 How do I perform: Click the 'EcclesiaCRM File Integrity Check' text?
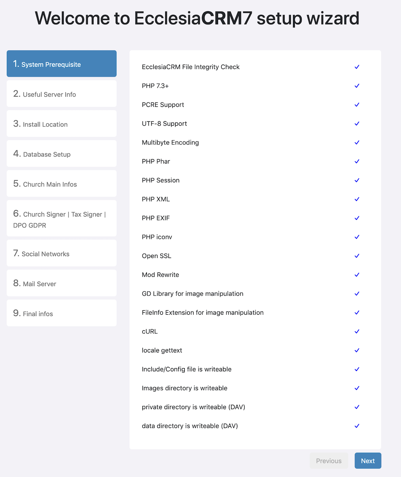coord(190,67)
